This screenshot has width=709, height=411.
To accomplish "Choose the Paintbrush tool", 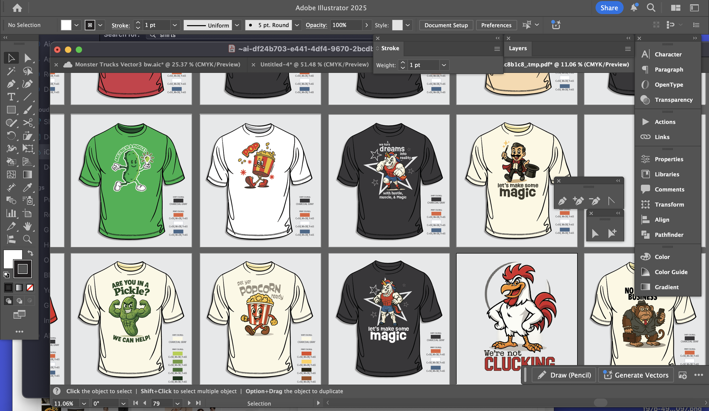I will 28,110.
